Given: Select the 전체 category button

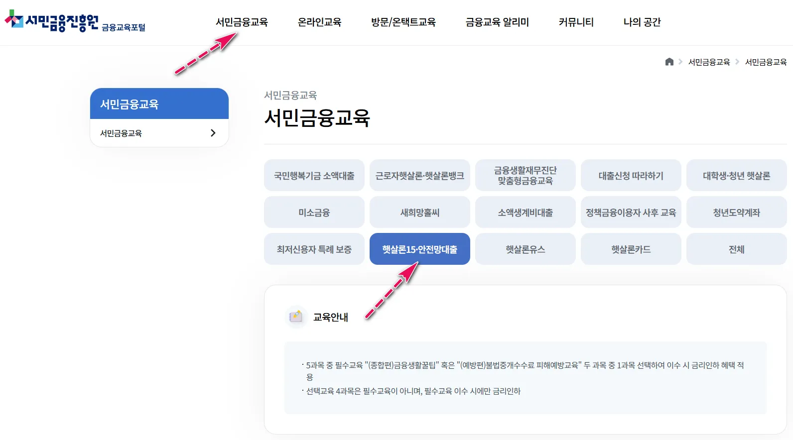Looking at the screenshot, I should click(x=737, y=249).
